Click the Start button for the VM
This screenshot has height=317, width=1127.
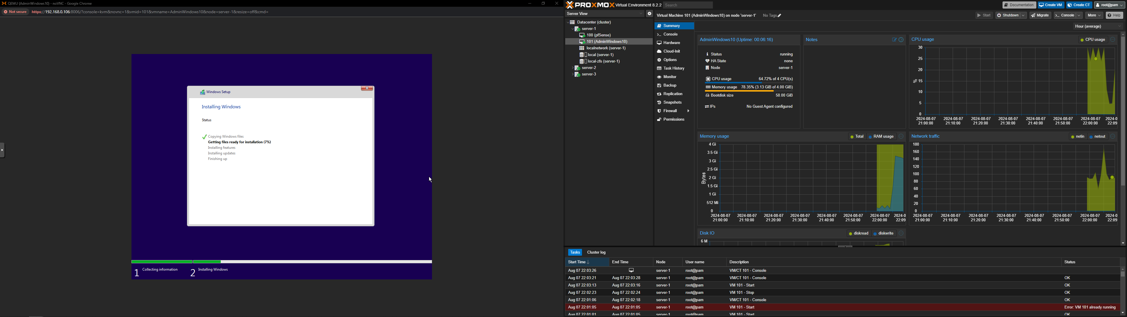984,15
